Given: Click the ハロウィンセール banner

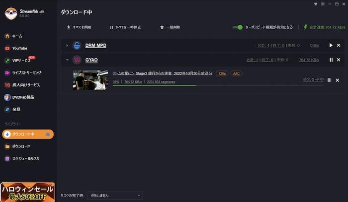Looking at the screenshot, I should coord(27,192).
